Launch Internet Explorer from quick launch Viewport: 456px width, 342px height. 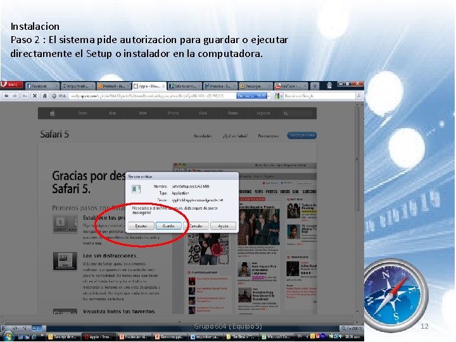pos(34,337)
